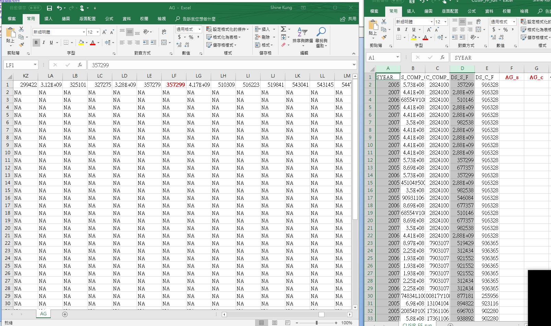551x326 pixels.
Task: Select the AG sheet tab
Action: (43, 314)
